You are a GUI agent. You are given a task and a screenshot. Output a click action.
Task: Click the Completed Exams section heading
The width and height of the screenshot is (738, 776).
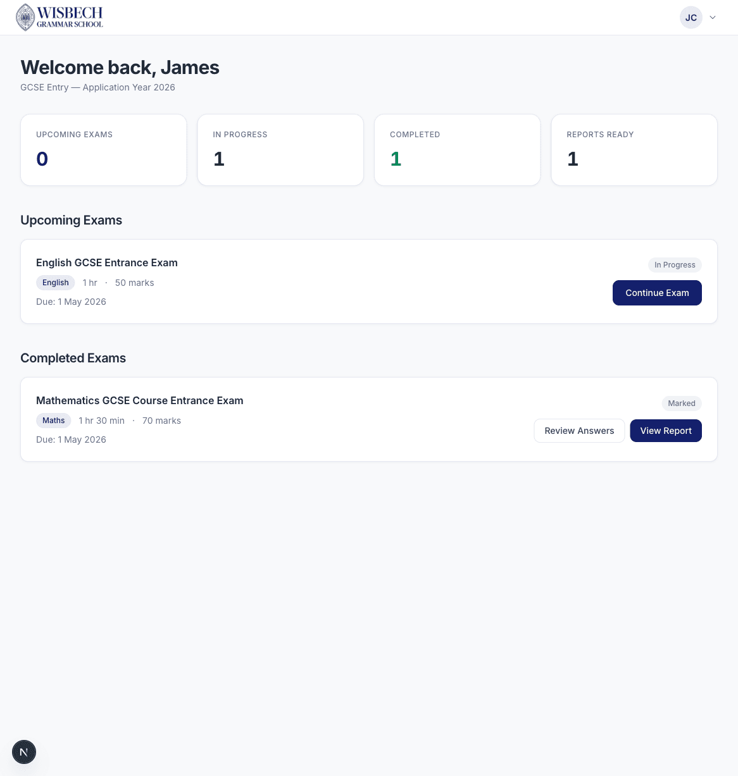tap(73, 358)
